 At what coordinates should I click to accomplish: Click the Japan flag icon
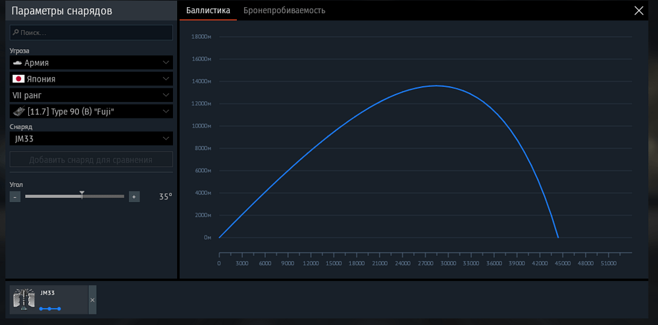point(18,79)
